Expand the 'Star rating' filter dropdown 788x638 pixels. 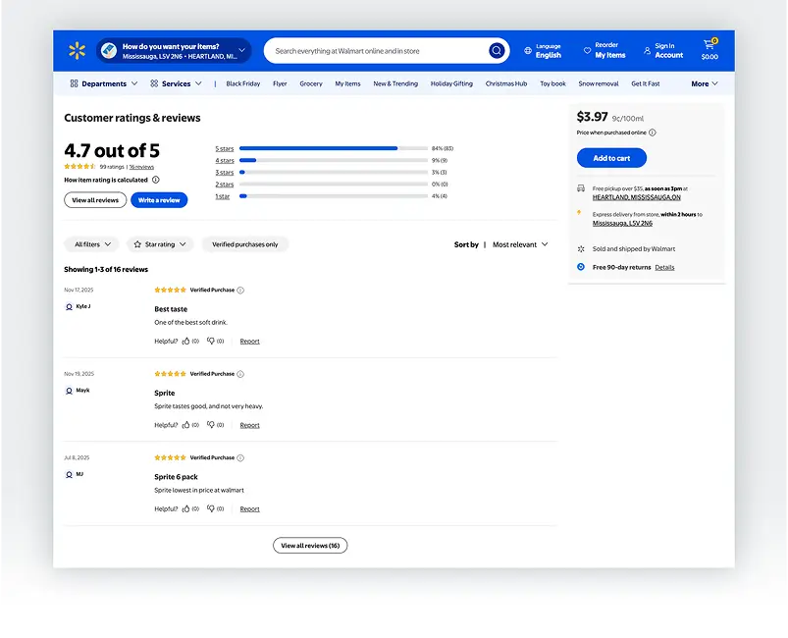[x=159, y=244]
